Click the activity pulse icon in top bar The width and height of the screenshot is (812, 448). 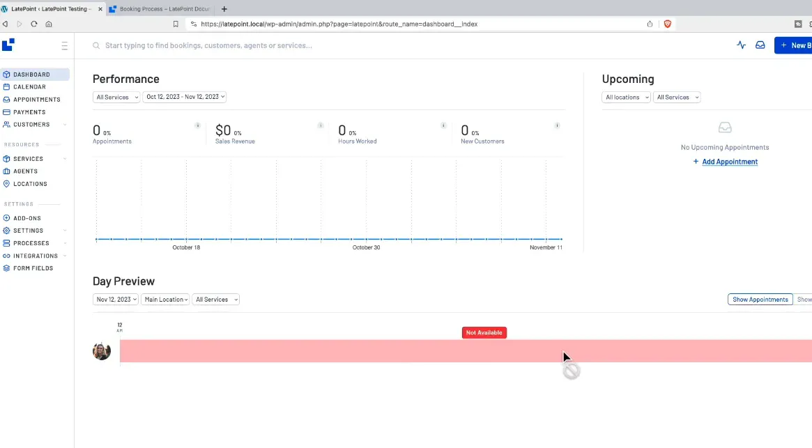coord(741,45)
